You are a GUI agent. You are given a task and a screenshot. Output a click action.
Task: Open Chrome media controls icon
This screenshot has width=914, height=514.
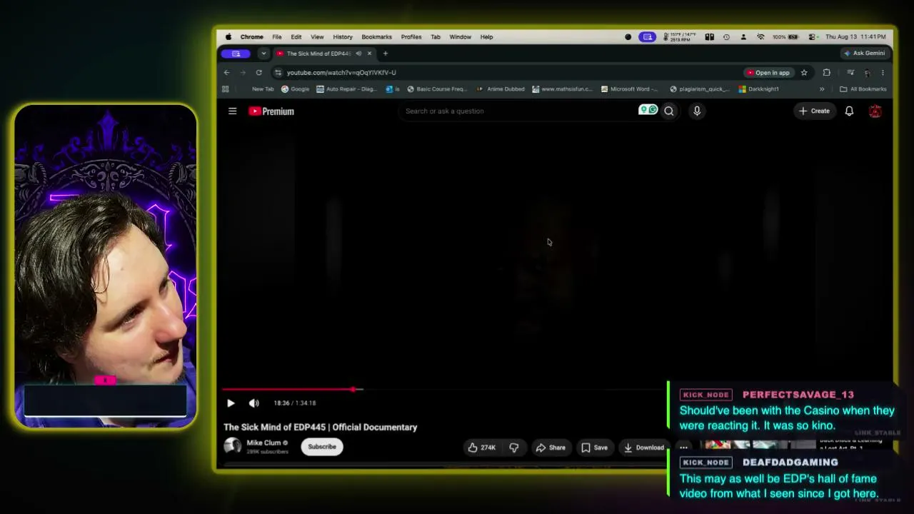click(x=850, y=72)
